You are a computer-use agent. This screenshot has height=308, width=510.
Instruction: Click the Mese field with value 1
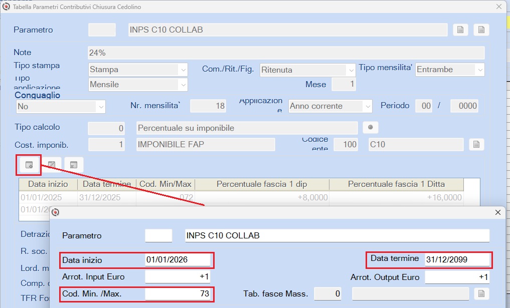(344, 84)
